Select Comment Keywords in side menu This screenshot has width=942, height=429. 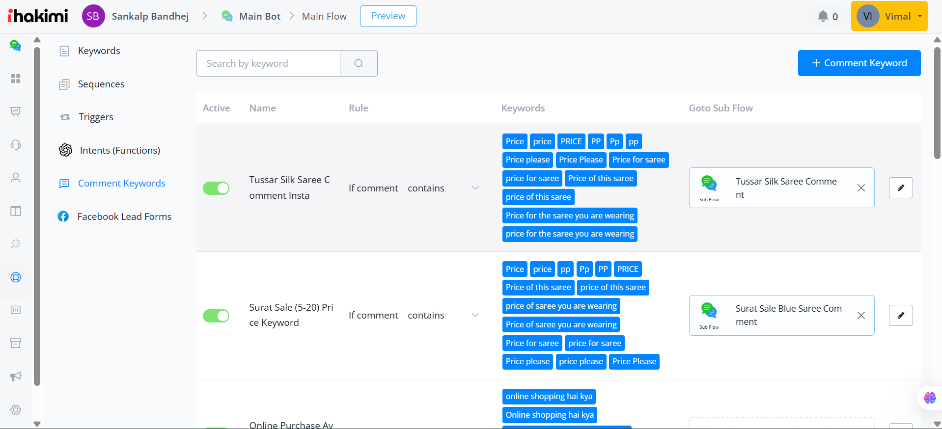pos(121,183)
